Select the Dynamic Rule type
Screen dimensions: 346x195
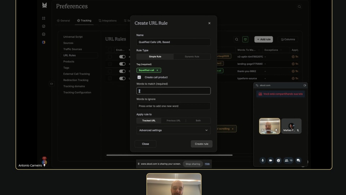[192, 57]
